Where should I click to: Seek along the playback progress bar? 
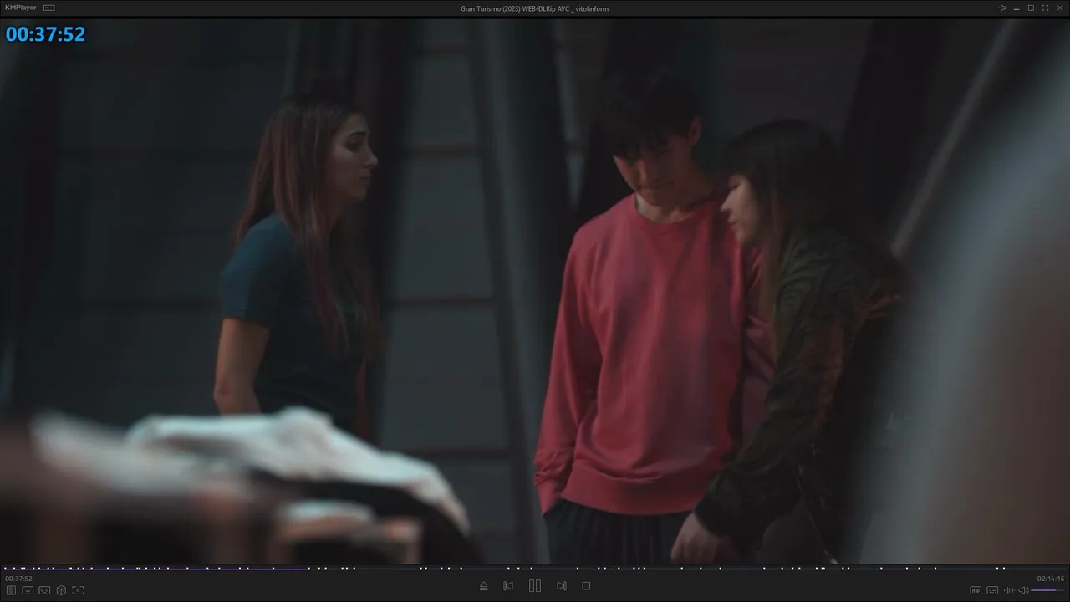pyautogui.click(x=535, y=569)
